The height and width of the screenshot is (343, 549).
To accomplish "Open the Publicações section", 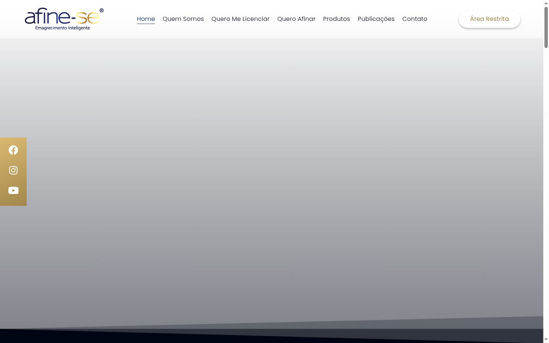I will [x=376, y=19].
